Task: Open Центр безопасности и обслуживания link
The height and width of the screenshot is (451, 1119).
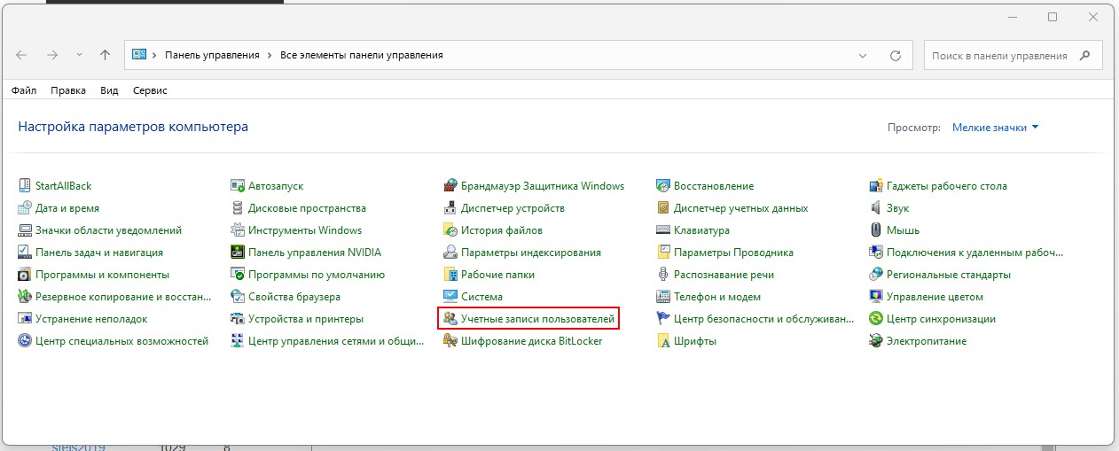Action: click(x=763, y=319)
